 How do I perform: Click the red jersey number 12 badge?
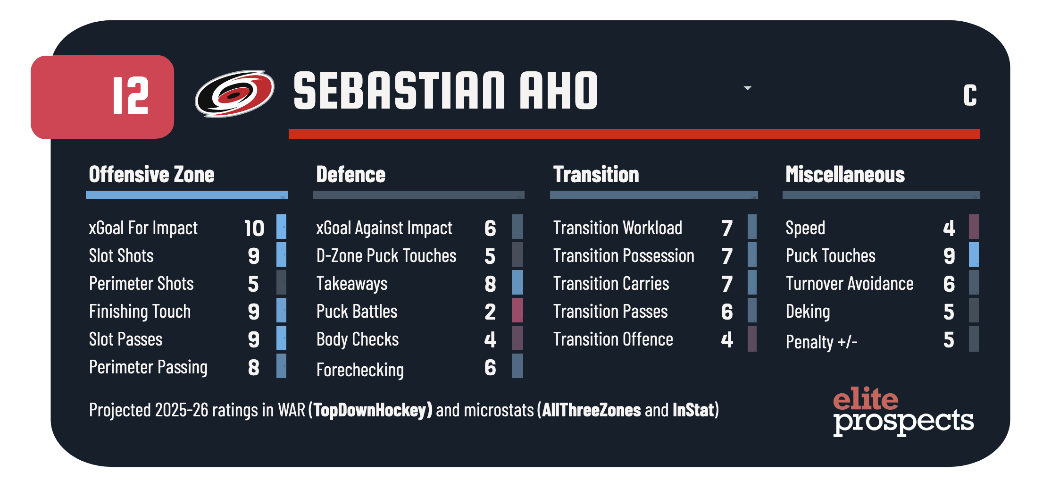(x=103, y=97)
